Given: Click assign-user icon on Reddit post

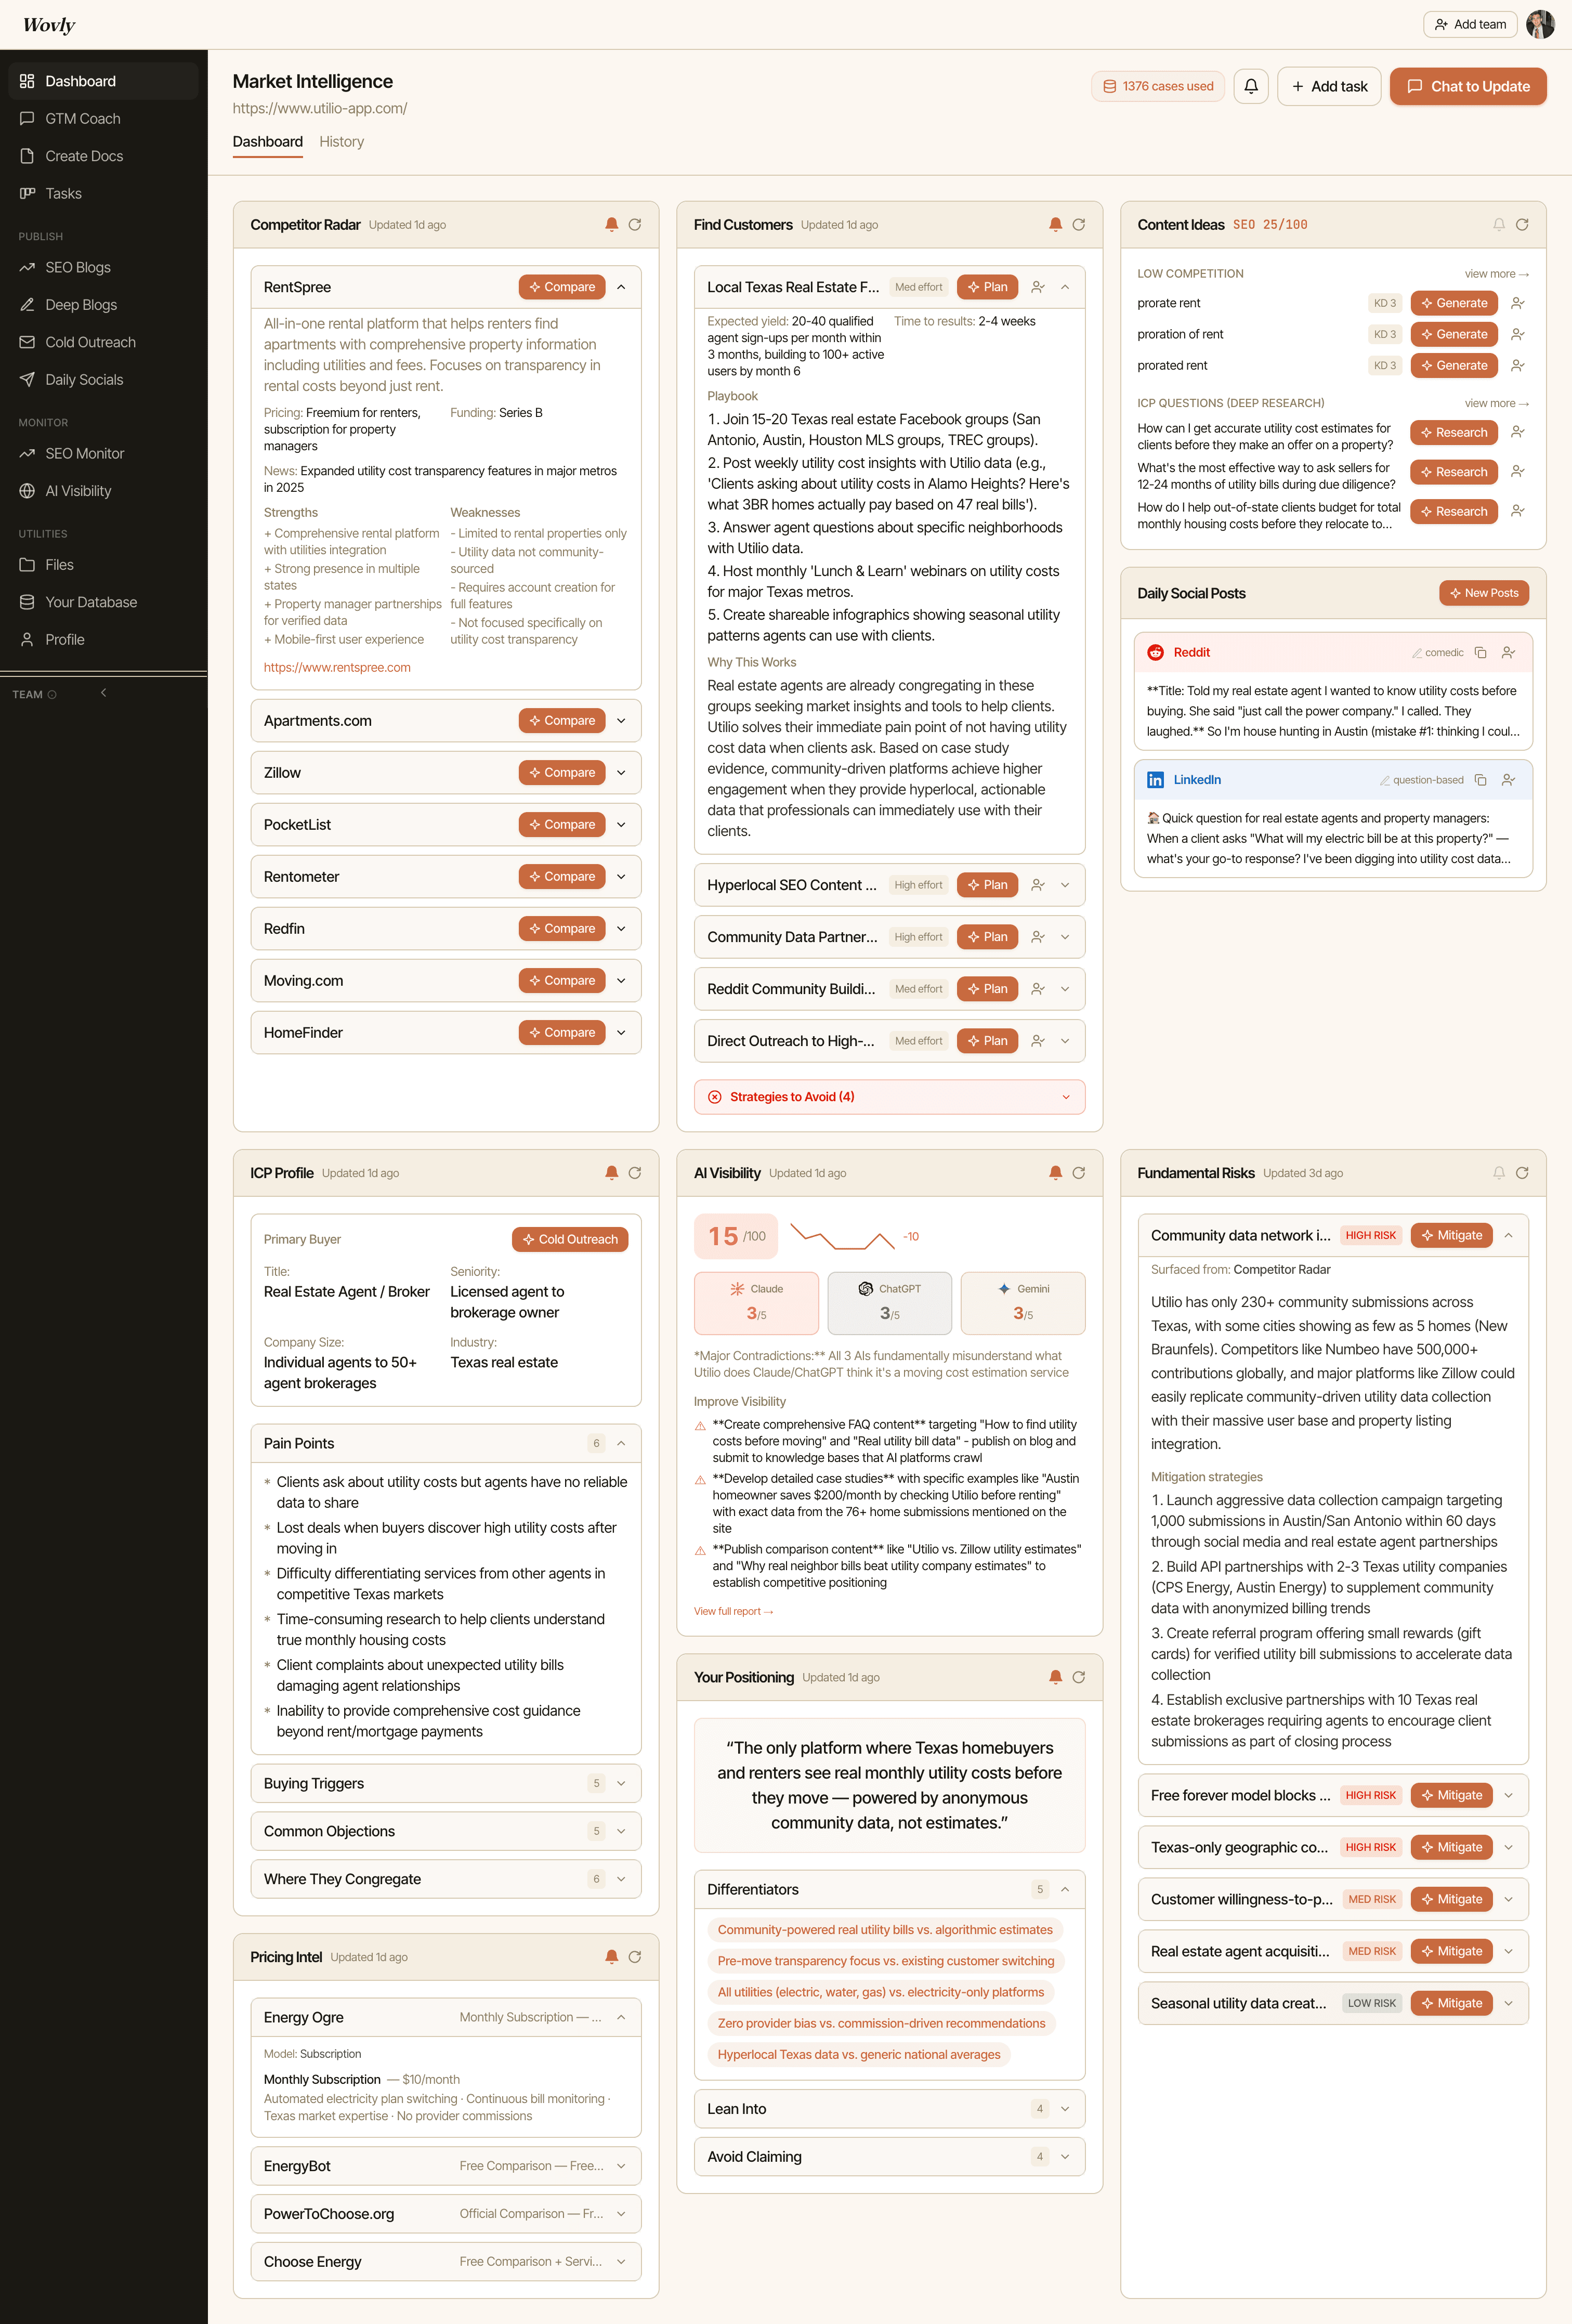Looking at the screenshot, I should [1509, 653].
